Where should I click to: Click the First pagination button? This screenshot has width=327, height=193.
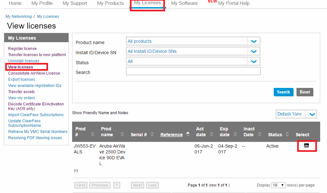coord(81,185)
